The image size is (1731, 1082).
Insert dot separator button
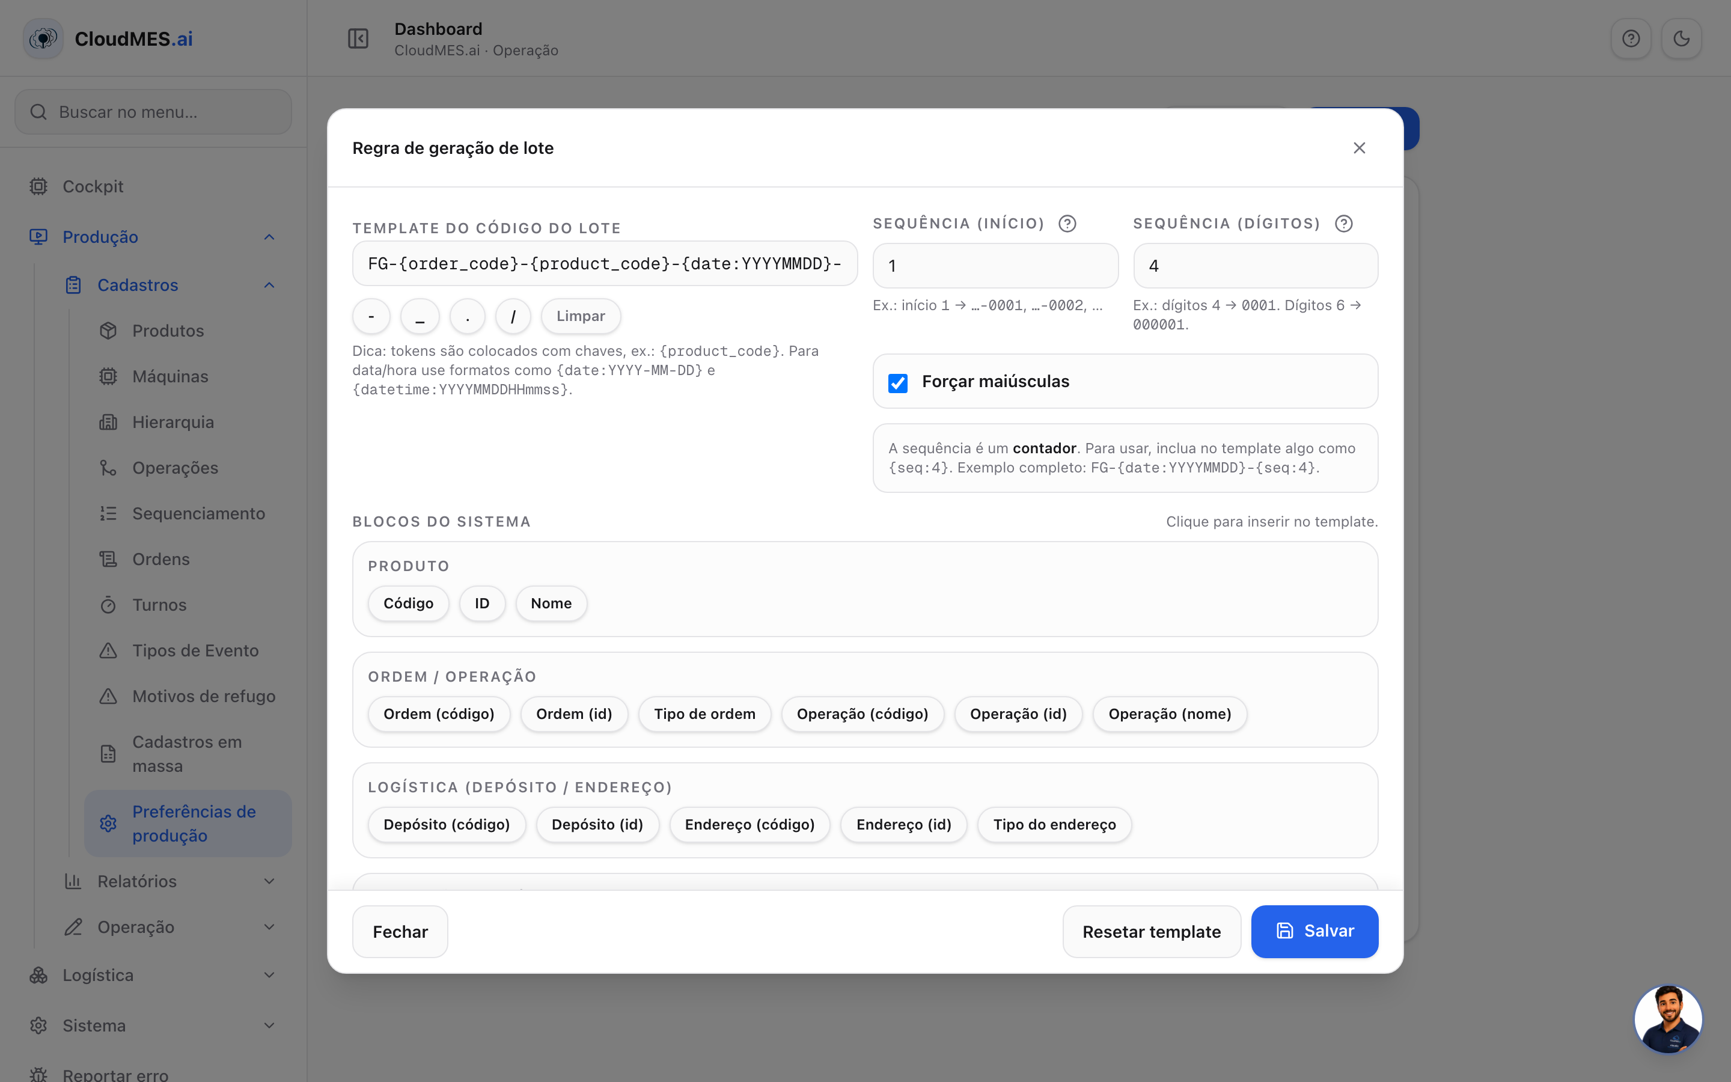click(x=468, y=316)
